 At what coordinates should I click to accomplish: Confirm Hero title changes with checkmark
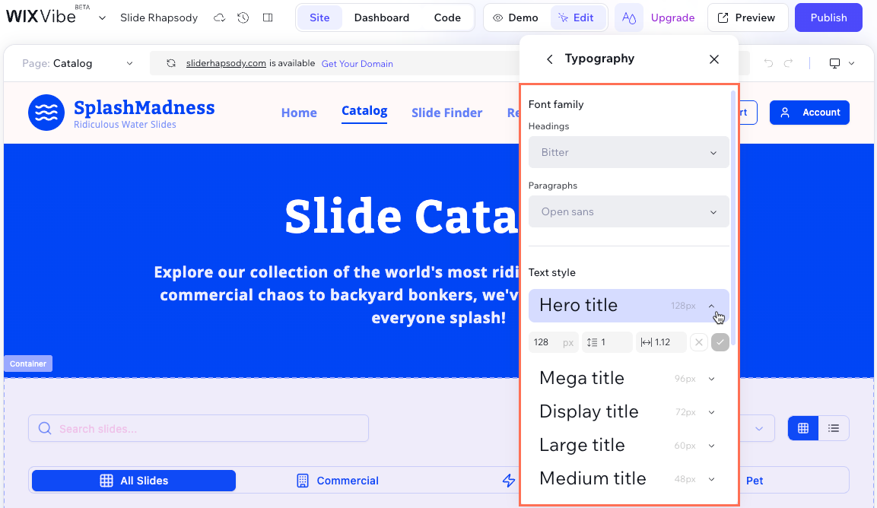(720, 342)
